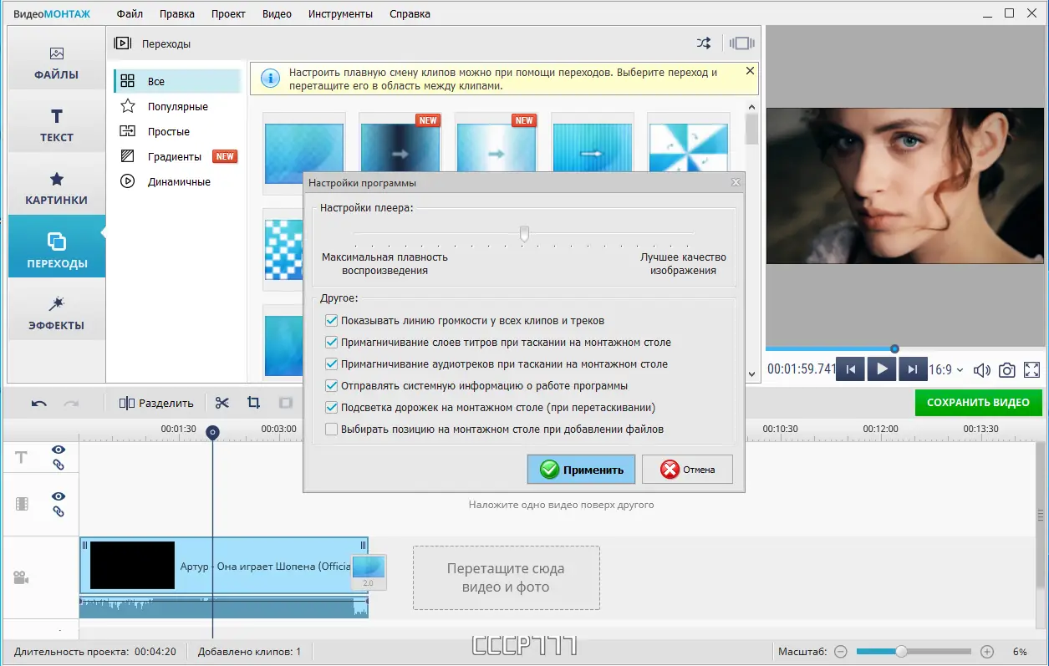Adjust the Масштаб zoom slider
1049x666 pixels.
(x=901, y=652)
